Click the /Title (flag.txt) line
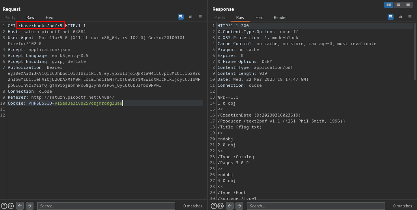Image resolution: width=417 pixels, height=210 pixels. pos(240,127)
